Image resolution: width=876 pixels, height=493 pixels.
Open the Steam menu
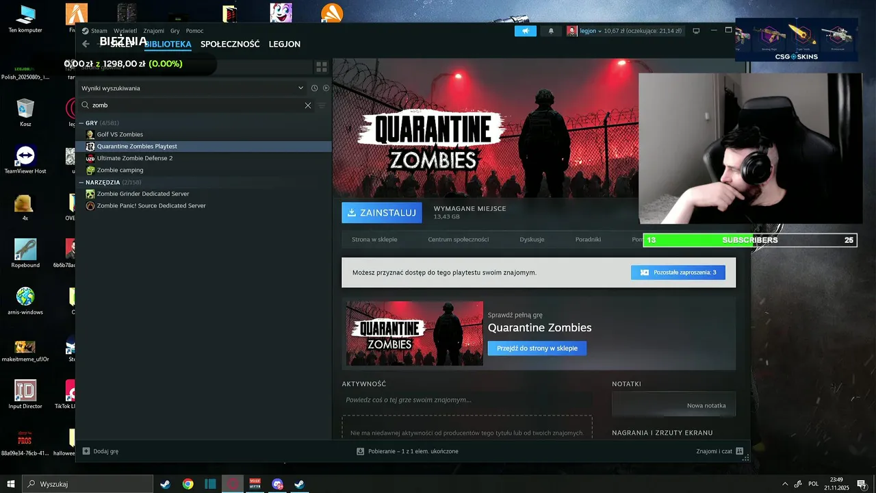pyautogui.click(x=99, y=31)
